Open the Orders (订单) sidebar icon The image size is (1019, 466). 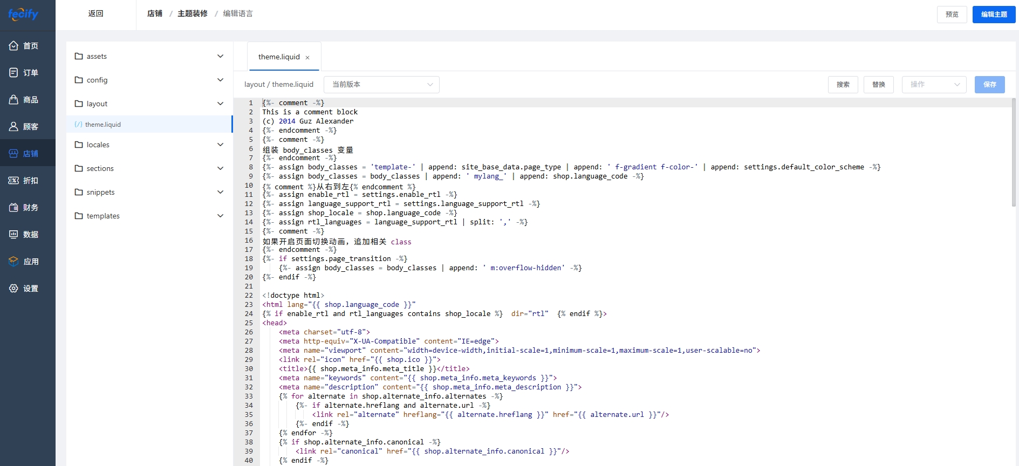[x=13, y=73]
